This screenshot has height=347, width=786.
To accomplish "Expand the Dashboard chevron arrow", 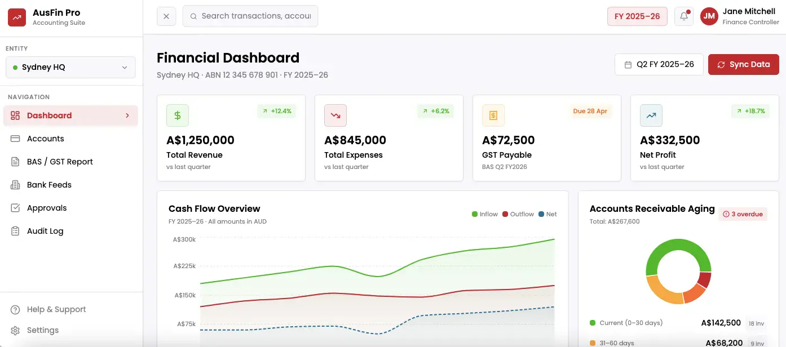I will point(127,115).
